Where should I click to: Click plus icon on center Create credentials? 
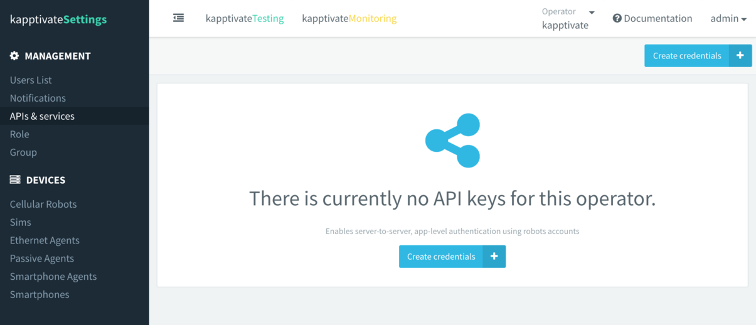click(494, 257)
